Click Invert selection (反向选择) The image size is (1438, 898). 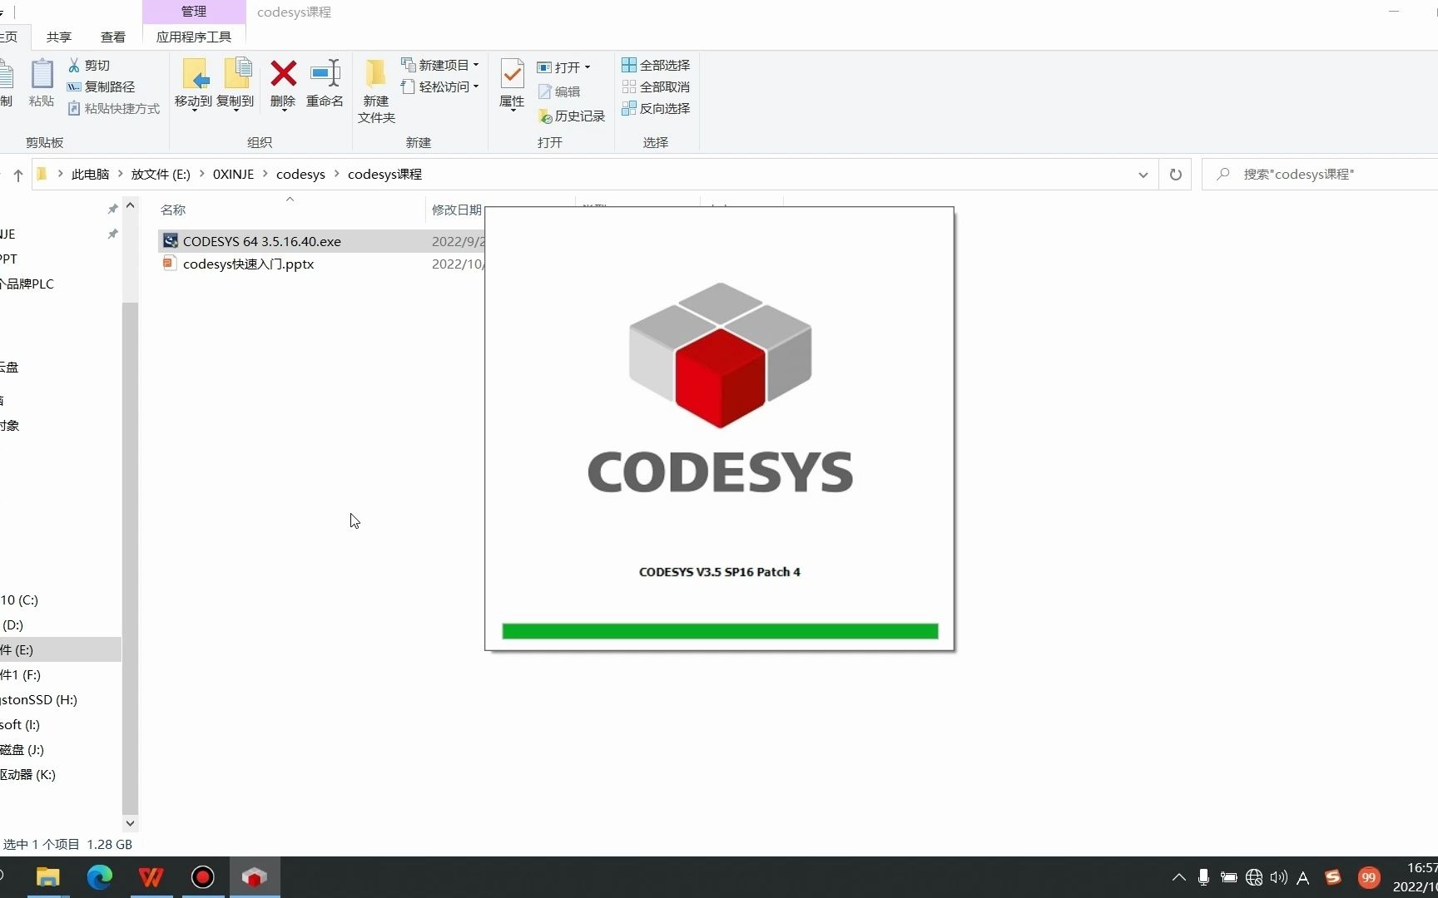coord(656,108)
